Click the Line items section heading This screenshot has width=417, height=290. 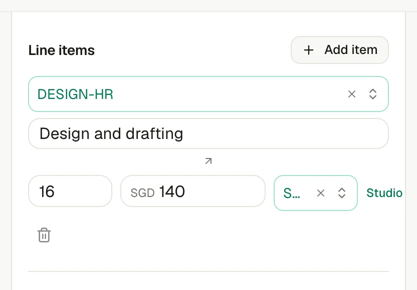coord(62,50)
